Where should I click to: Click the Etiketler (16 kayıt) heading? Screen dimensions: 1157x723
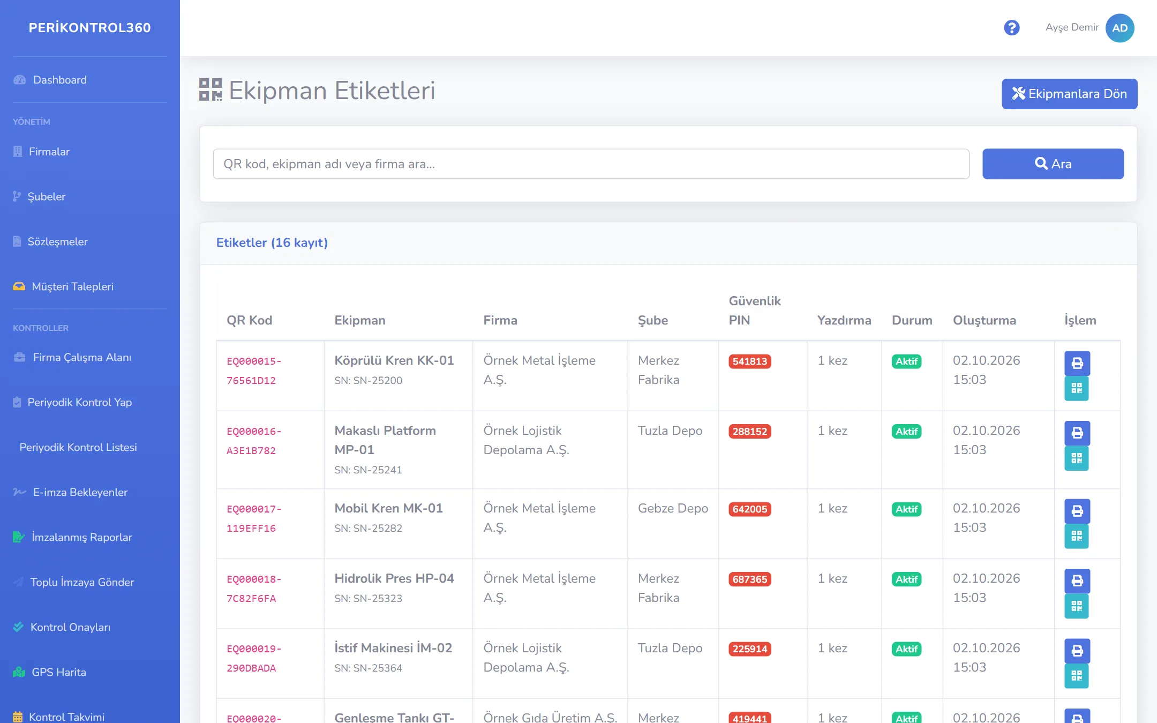272,243
